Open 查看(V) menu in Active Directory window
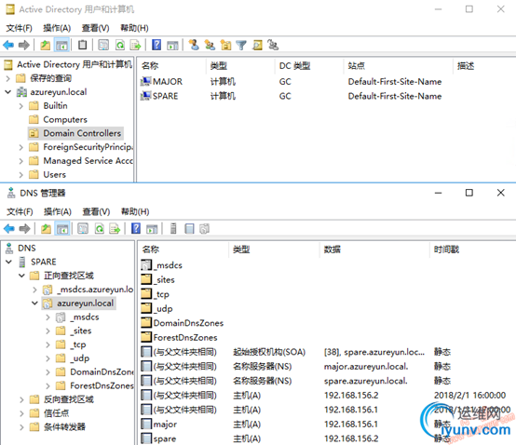Viewport: 516px width, 445px height. click(x=95, y=28)
